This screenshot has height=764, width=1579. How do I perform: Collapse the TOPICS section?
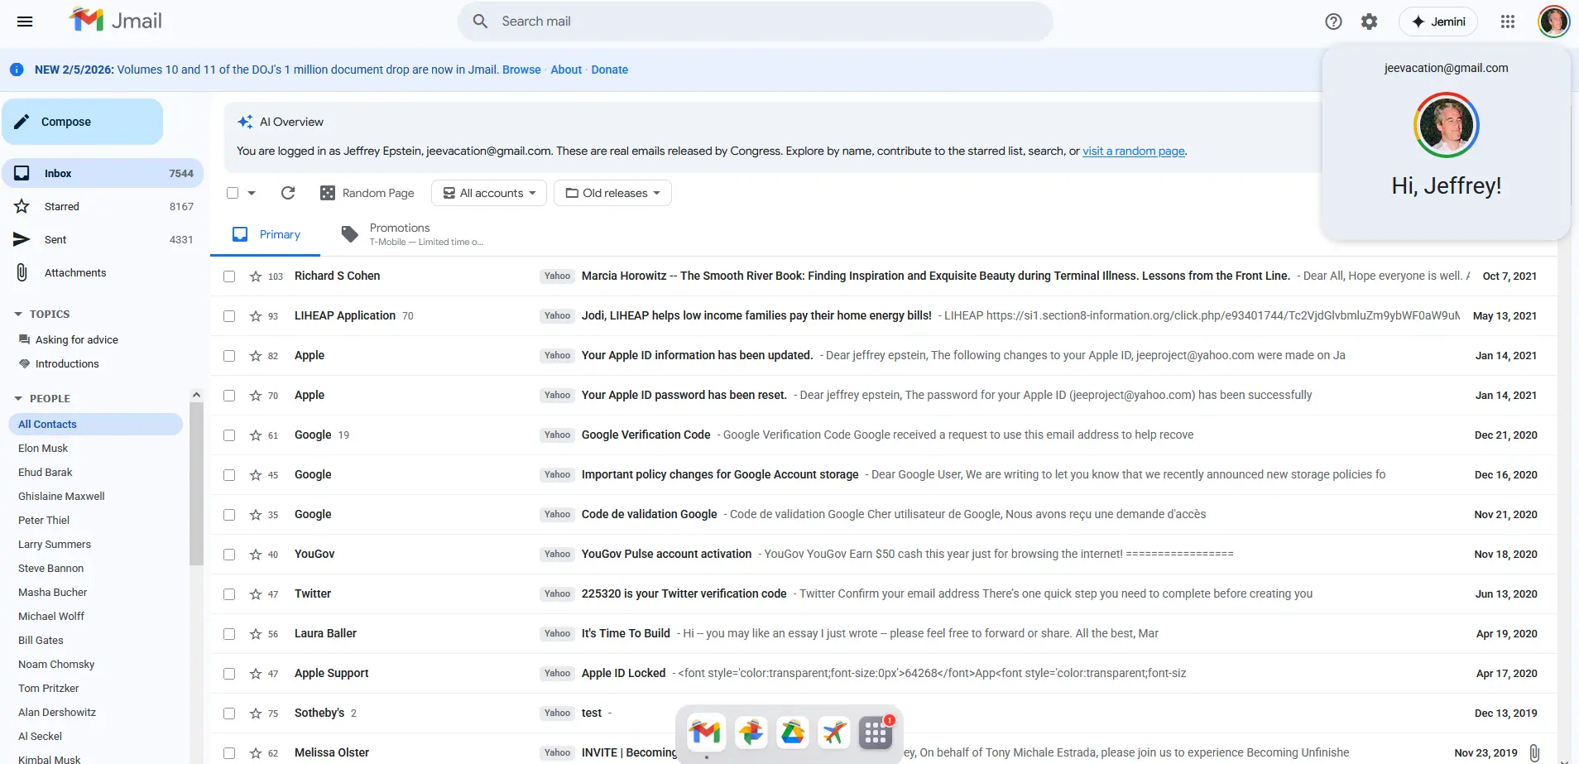(42, 315)
